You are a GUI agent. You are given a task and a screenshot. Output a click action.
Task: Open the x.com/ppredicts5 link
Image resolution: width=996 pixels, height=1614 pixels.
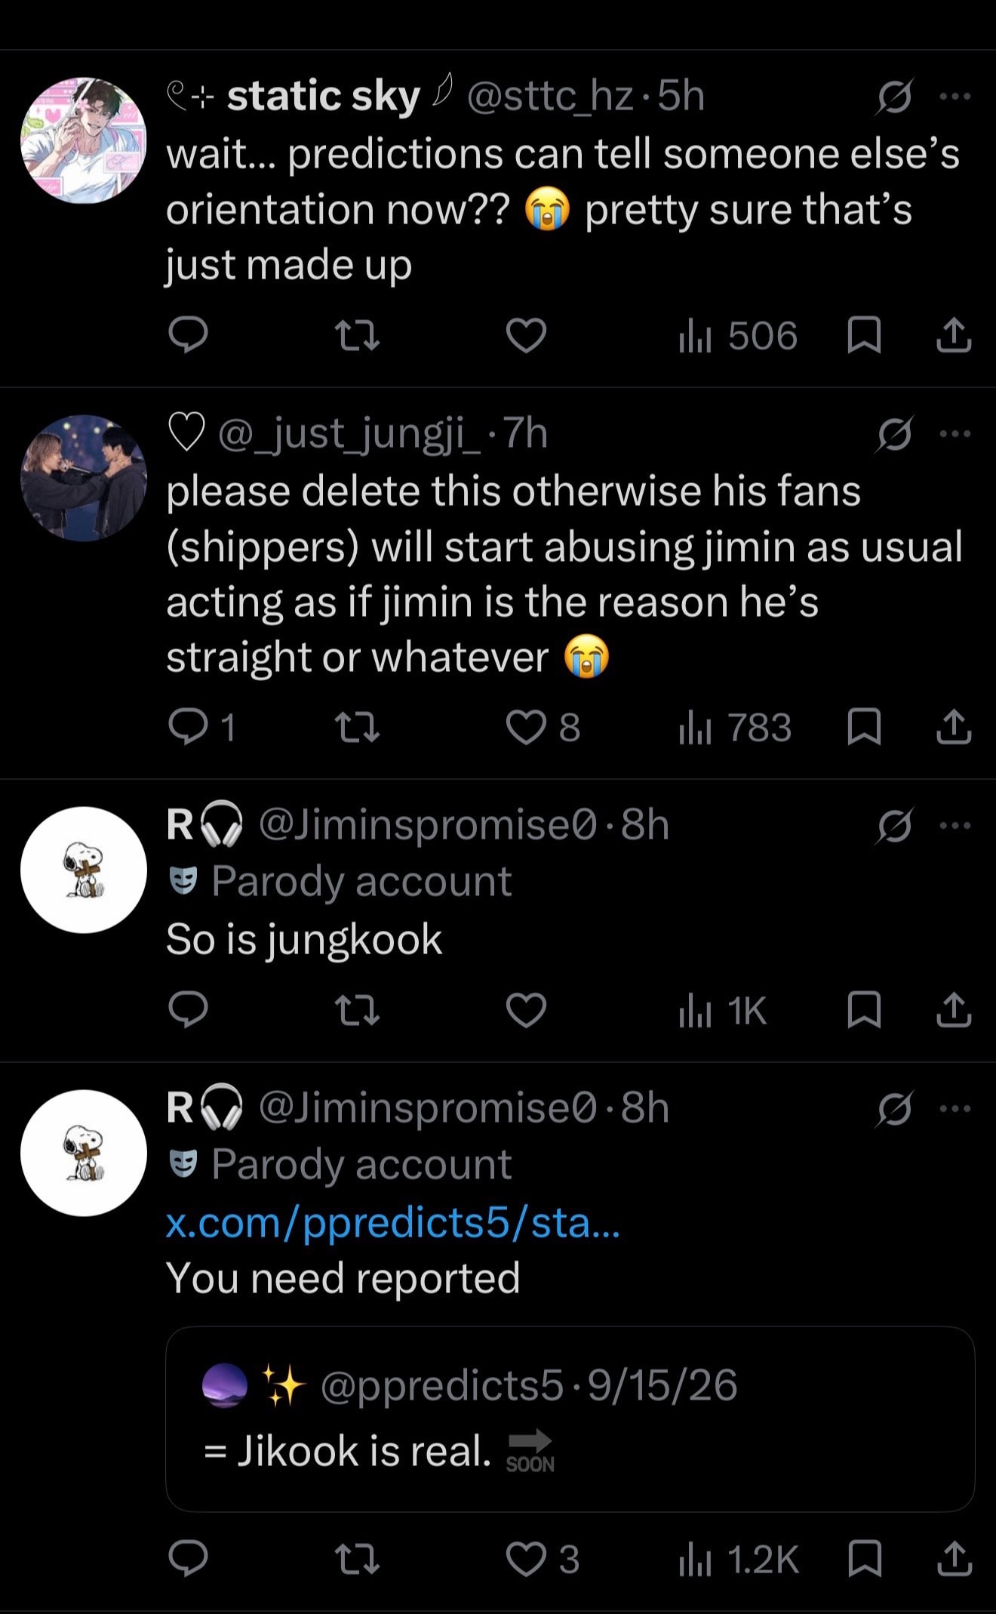(x=392, y=1222)
